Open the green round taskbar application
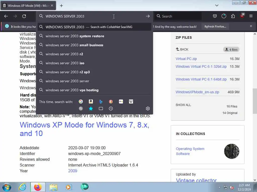The width and height of the screenshot is (257, 192). (85, 187)
